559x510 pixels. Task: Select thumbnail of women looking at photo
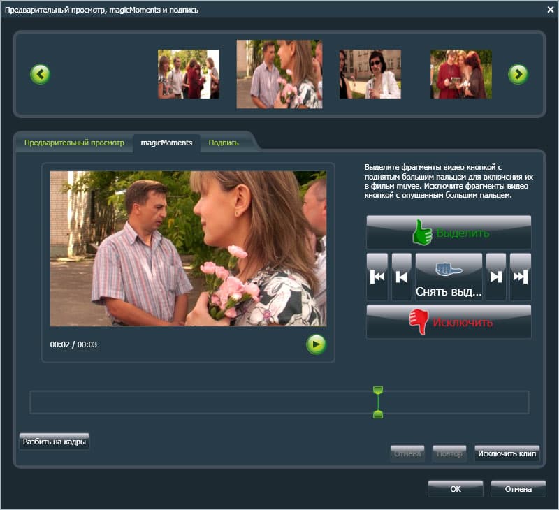[461, 74]
